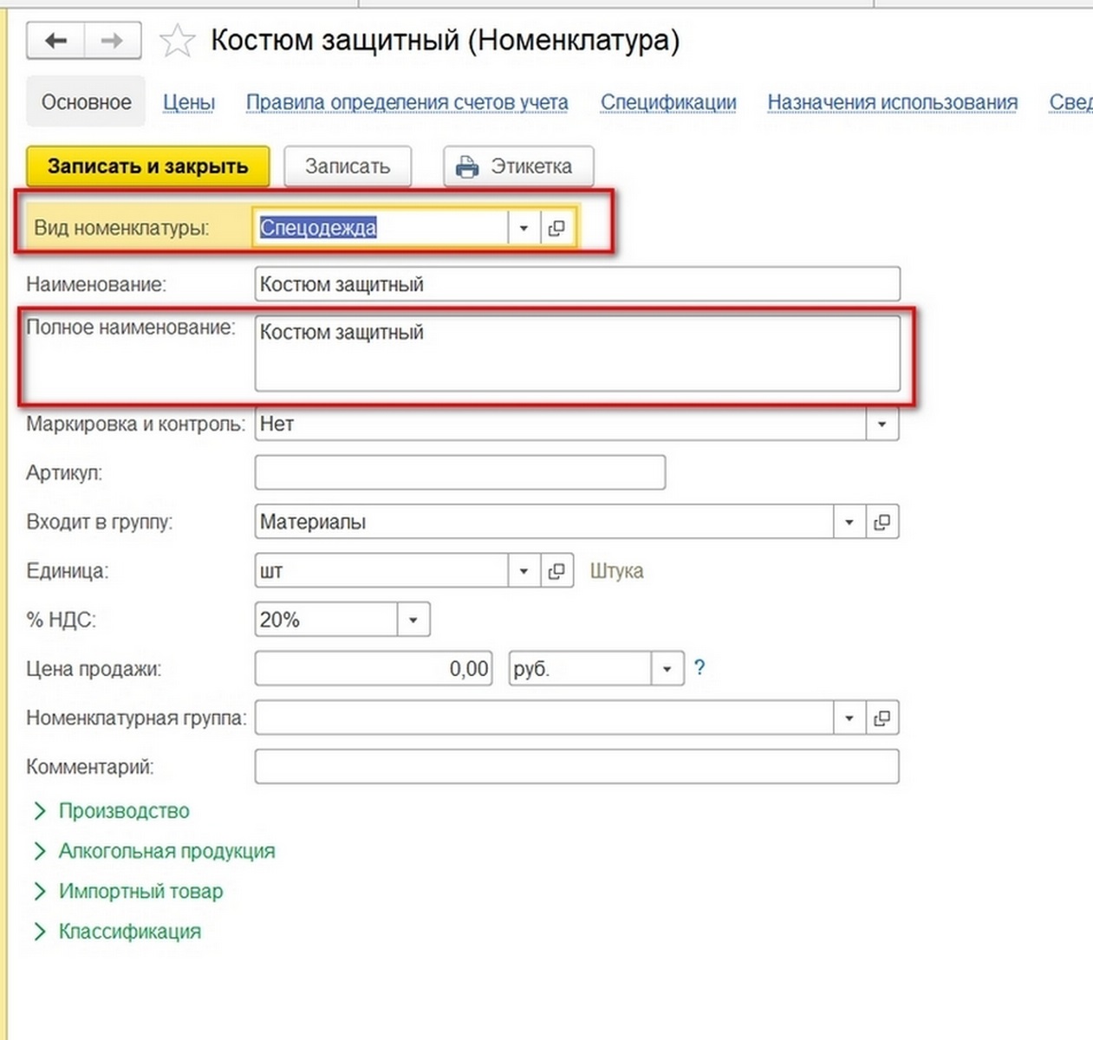Open the % НДС rate dropdown
The image size is (1093, 1040).
pyautogui.click(x=413, y=620)
